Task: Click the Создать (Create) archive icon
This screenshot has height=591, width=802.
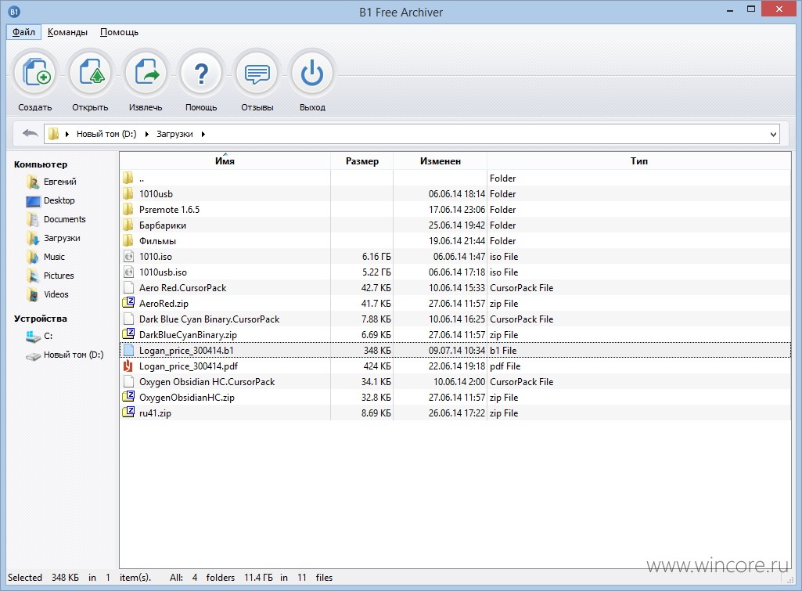Action: point(35,74)
